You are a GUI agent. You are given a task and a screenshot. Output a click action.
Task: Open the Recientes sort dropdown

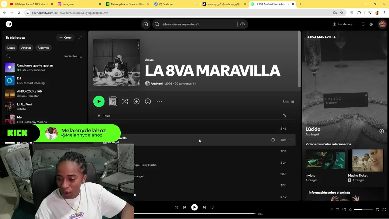(73, 56)
